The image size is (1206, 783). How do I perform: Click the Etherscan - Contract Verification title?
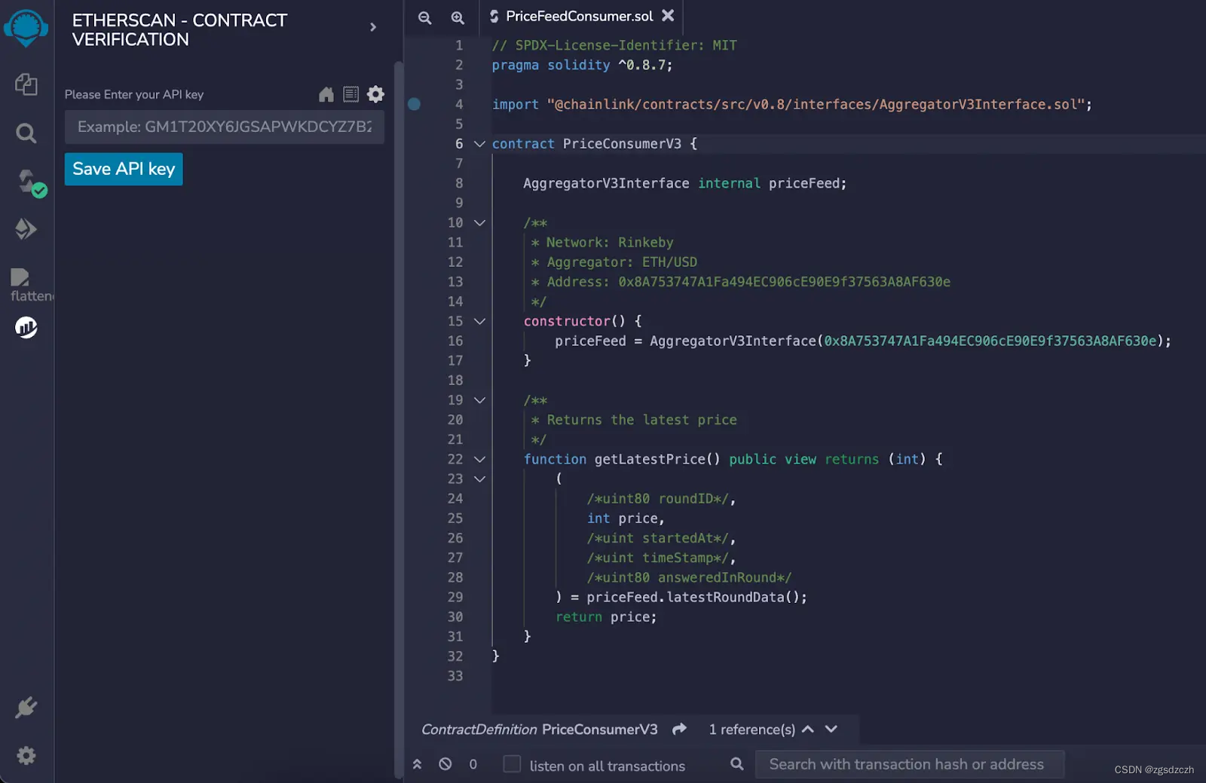coord(179,29)
